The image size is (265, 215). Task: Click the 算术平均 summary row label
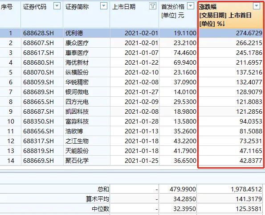[x=98, y=199]
